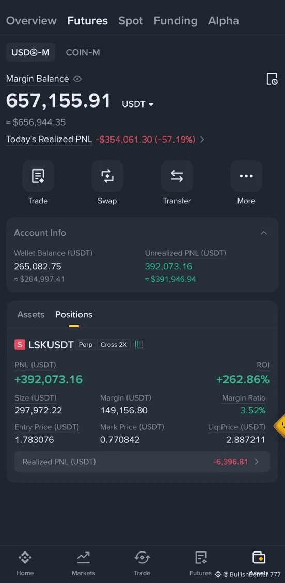Image resolution: width=285 pixels, height=583 pixels.
Task: Open the Assets sub-tab
Action: tap(31, 315)
